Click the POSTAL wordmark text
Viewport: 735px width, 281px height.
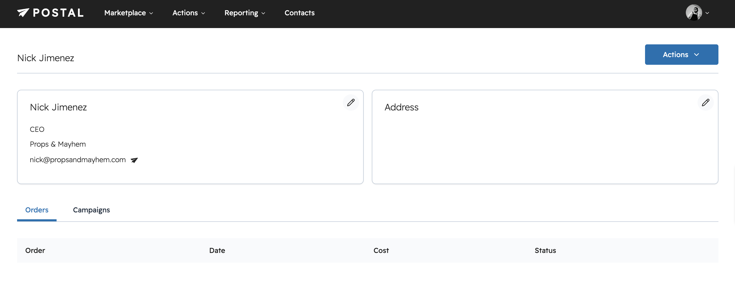tap(58, 13)
